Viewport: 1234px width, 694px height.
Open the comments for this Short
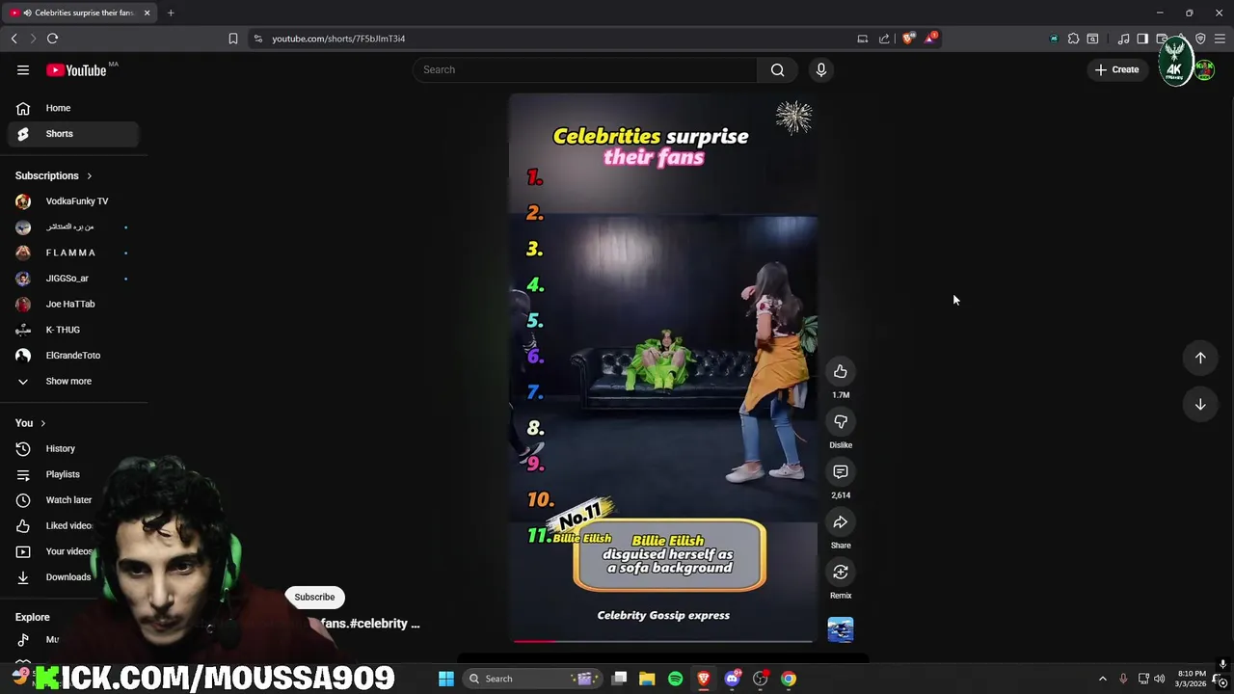click(841, 472)
